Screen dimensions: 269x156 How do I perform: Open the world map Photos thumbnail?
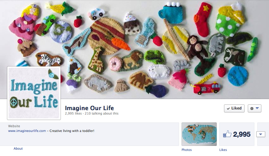tap(199, 134)
